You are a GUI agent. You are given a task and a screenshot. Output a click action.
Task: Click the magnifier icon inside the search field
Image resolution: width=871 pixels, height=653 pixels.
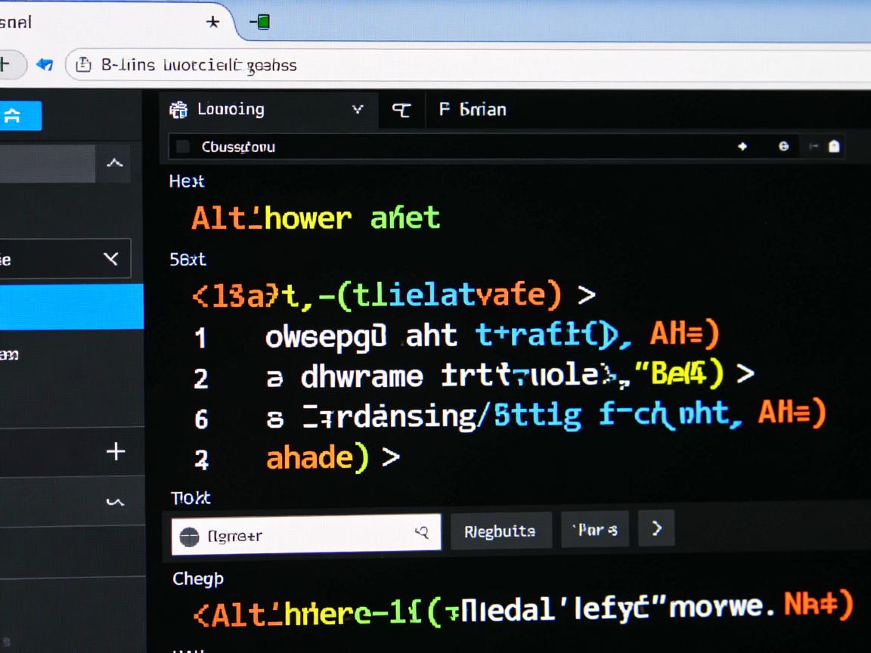point(423,534)
